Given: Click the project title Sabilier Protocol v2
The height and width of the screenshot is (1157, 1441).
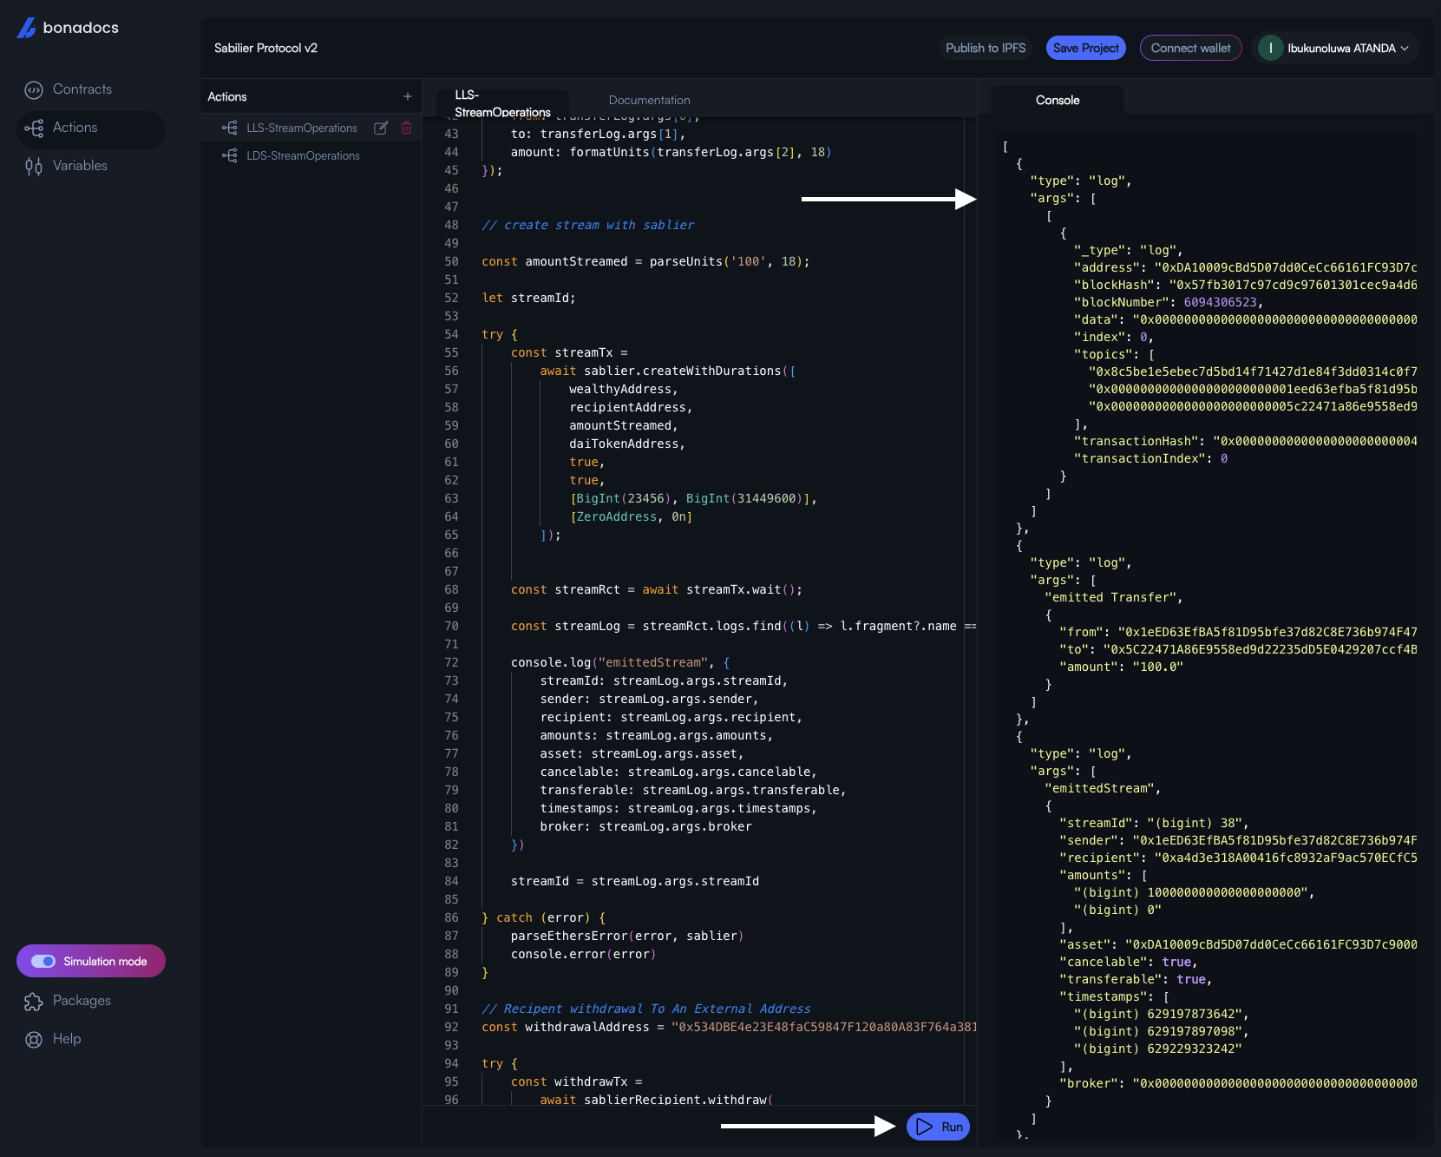Looking at the screenshot, I should click(x=265, y=49).
